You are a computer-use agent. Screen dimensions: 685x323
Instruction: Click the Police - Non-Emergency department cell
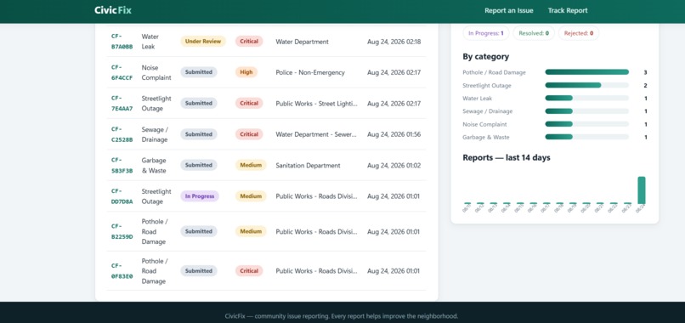click(x=310, y=72)
